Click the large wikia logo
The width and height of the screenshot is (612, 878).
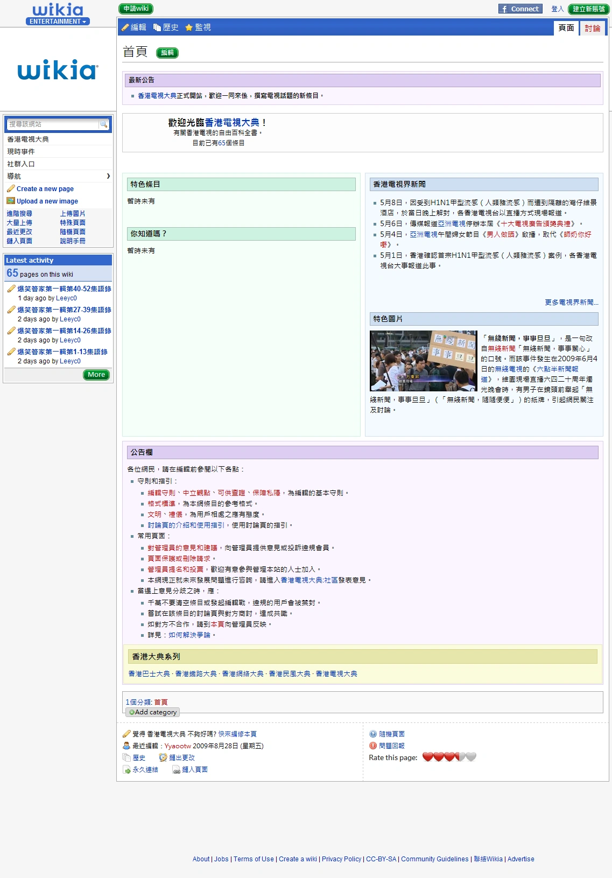(58, 70)
